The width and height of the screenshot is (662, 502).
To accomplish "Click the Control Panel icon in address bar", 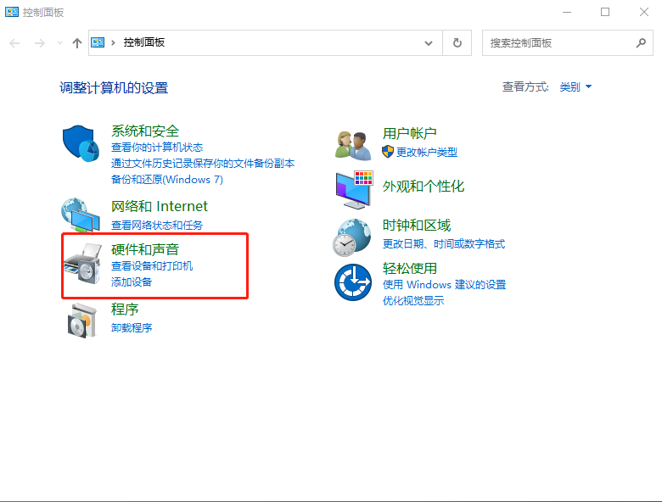I will click(x=98, y=42).
